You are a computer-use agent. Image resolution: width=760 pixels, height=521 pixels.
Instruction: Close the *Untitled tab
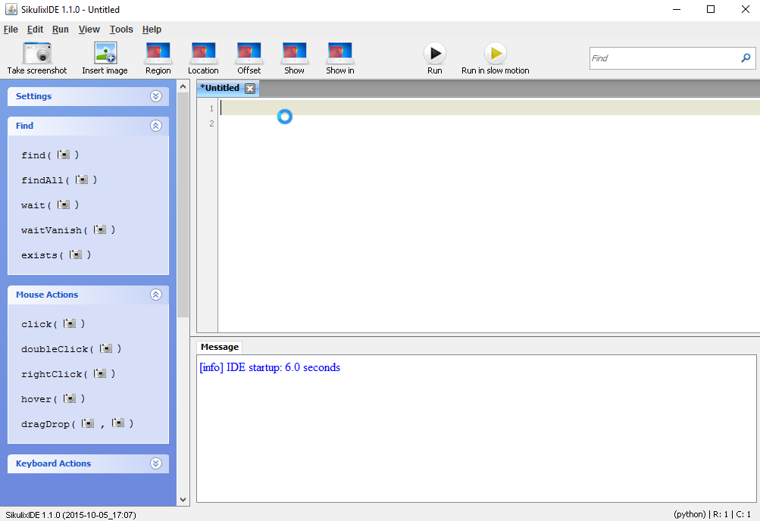pos(250,88)
